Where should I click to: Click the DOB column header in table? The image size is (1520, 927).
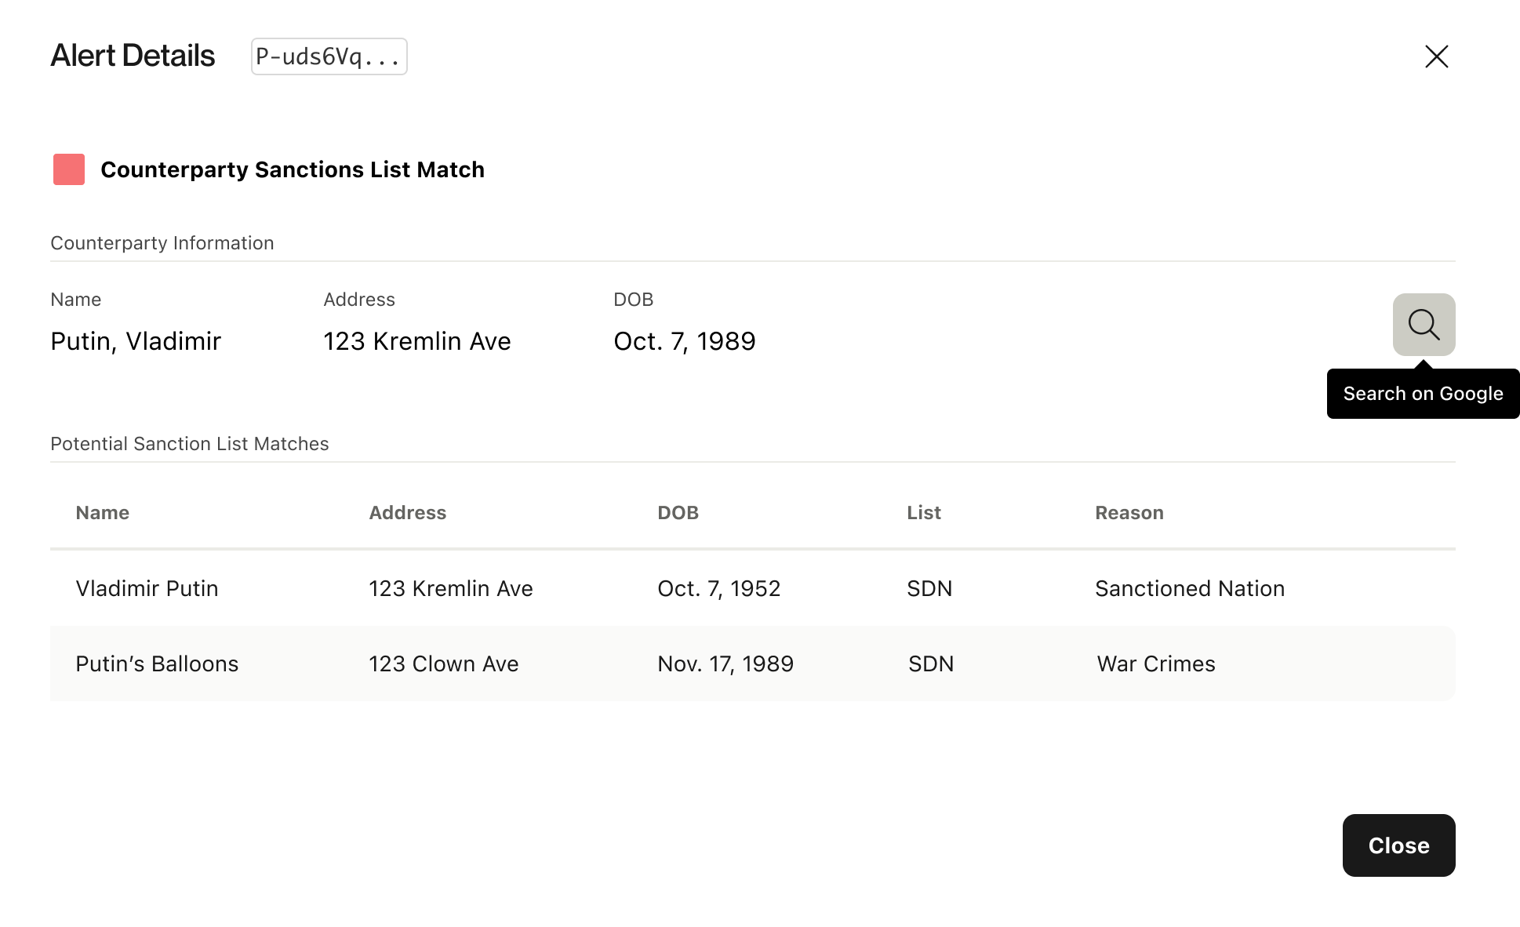[x=678, y=512]
